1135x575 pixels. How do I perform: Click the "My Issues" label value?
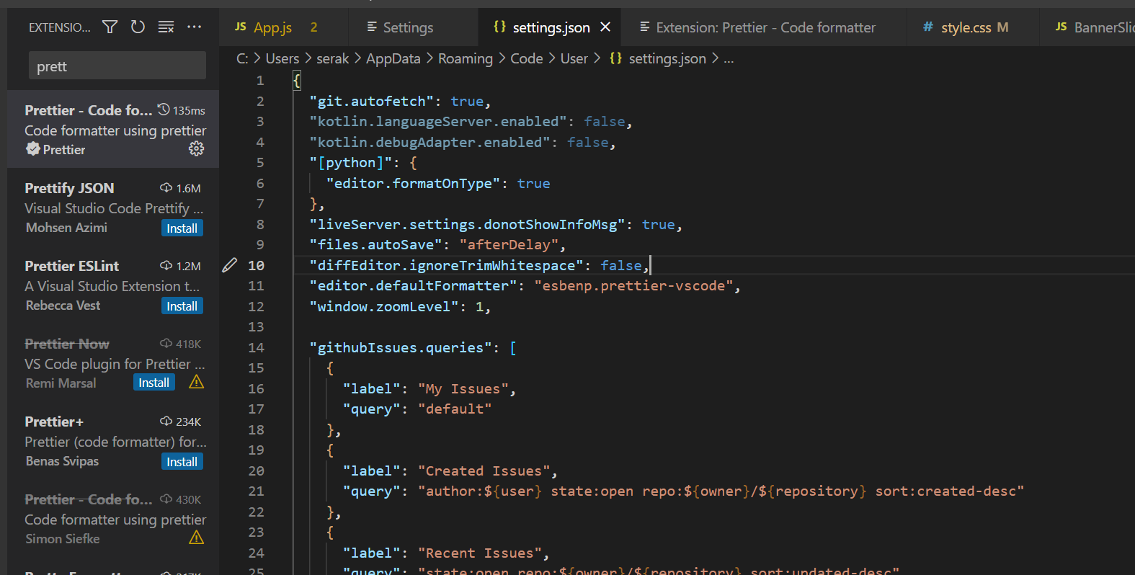[463, 388]
